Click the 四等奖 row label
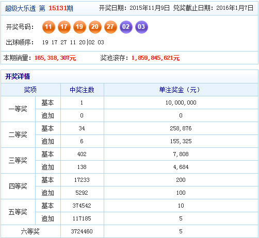The width and height of the screenshot is (259, 238). click(x=18, y=186)
